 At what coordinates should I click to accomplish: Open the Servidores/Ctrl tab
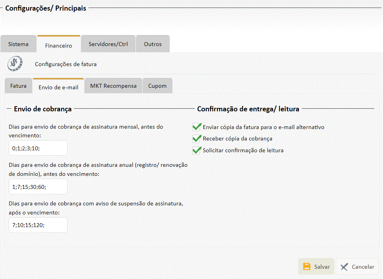point(108,44)
